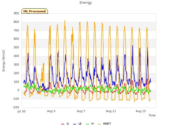172x129 pixels.
Task: Click the 800 y-axis tick label
Action: 16,22
